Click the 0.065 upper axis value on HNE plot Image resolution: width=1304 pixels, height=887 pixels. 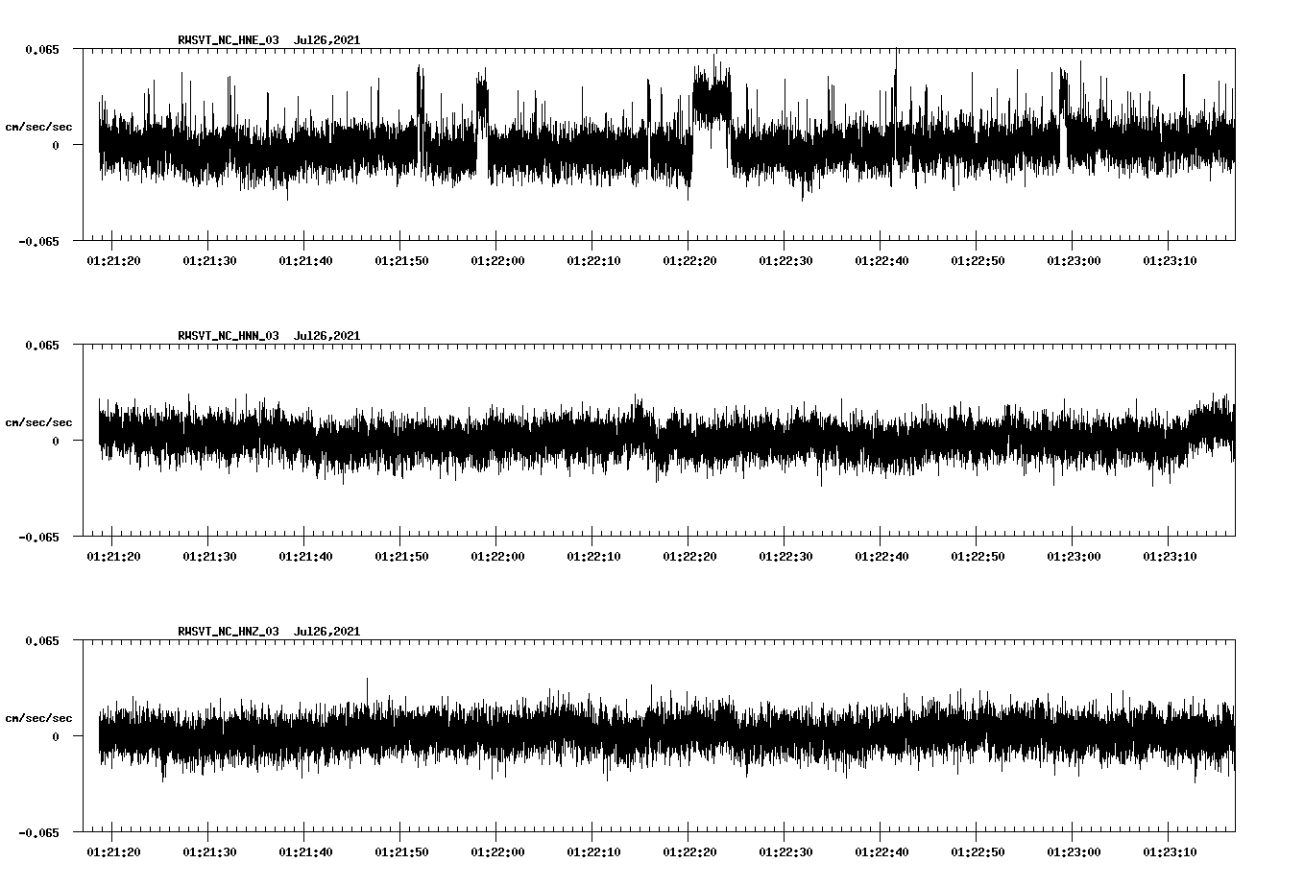point(41,49)
